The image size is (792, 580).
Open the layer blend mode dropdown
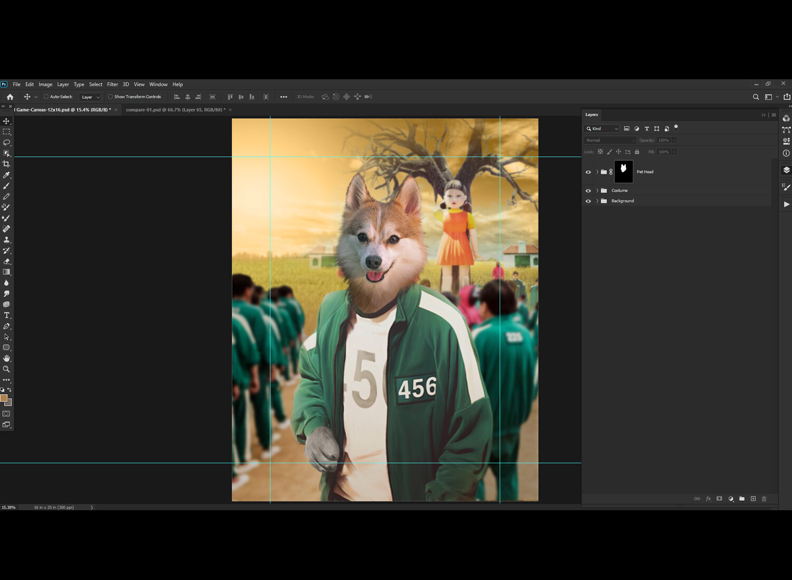click(x=610, y=140)
